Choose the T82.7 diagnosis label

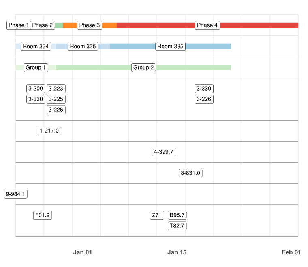tap(177, 226)
